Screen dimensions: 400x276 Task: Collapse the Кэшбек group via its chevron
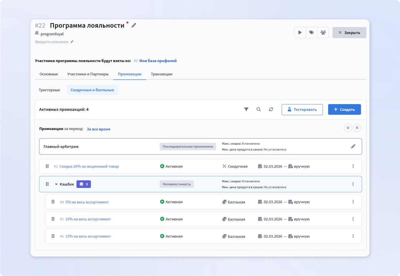[x=56, y=184]
